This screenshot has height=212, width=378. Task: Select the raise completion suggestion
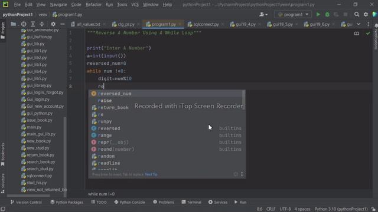pos(166,101)
